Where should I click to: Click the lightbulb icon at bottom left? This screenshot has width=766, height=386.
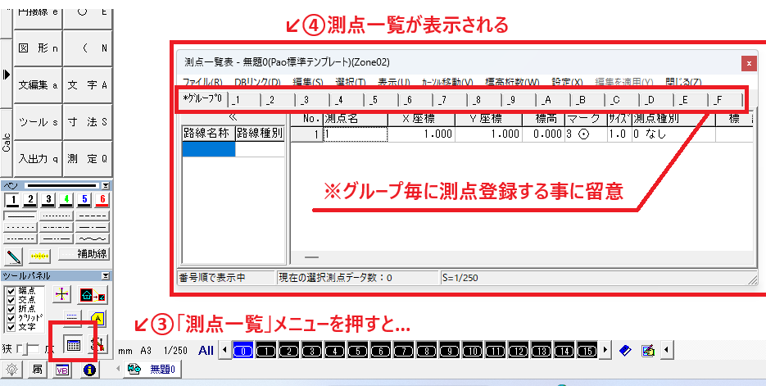tap(11, 370)
